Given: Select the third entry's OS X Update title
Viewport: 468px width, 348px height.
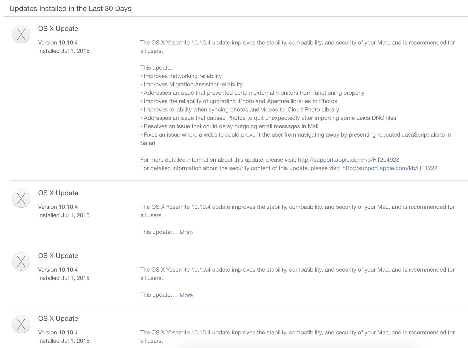Looking at the screenshot, I should click(x=58, y=256).
